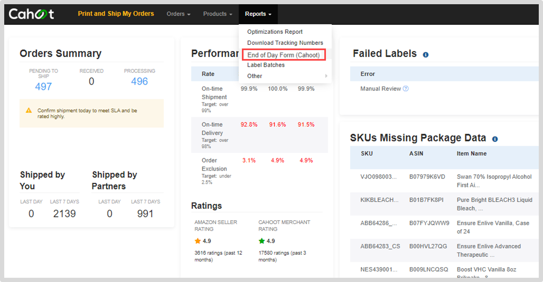The height and width of the screenshot is (282, 543).
Task: Click Order Exclusion 4.9% middle value
Action: (x=277, y=161)
